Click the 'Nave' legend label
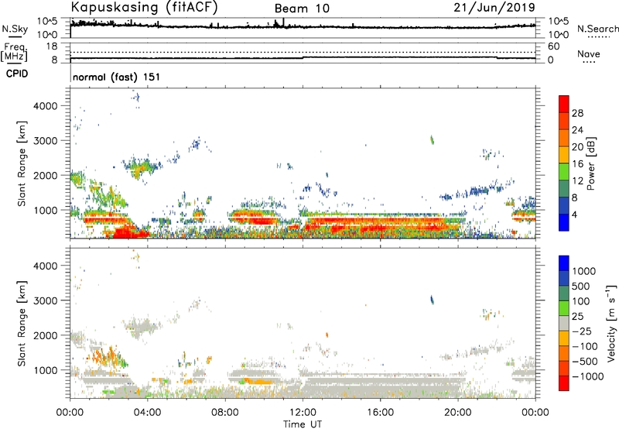 pos(589,54)
